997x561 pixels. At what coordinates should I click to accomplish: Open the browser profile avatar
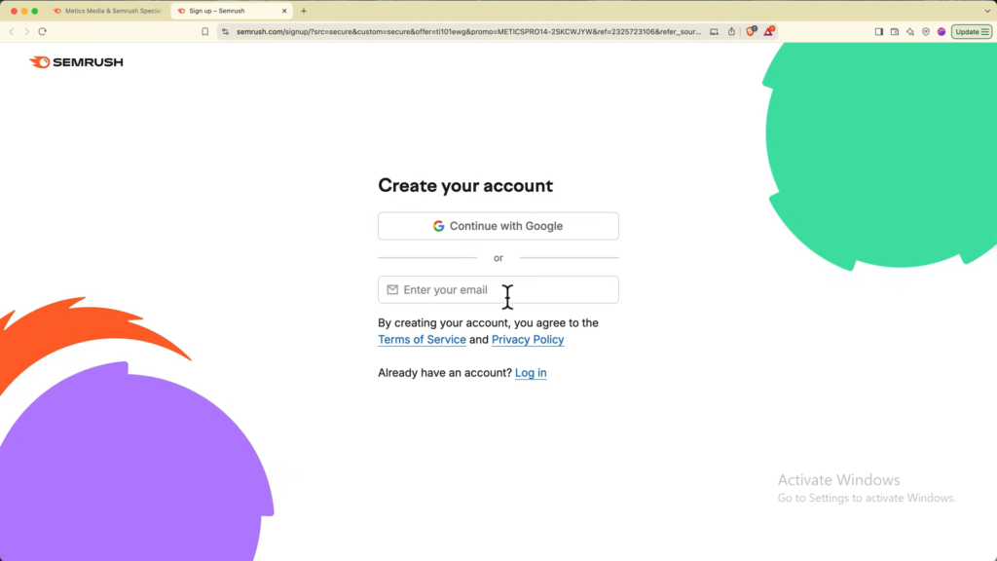(x=942, y=31)
